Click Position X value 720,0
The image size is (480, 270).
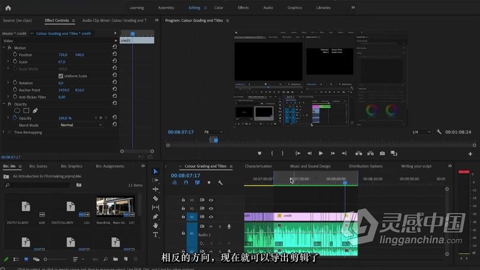(x=63, y=55)
